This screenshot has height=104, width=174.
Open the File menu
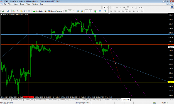[5, 4]
